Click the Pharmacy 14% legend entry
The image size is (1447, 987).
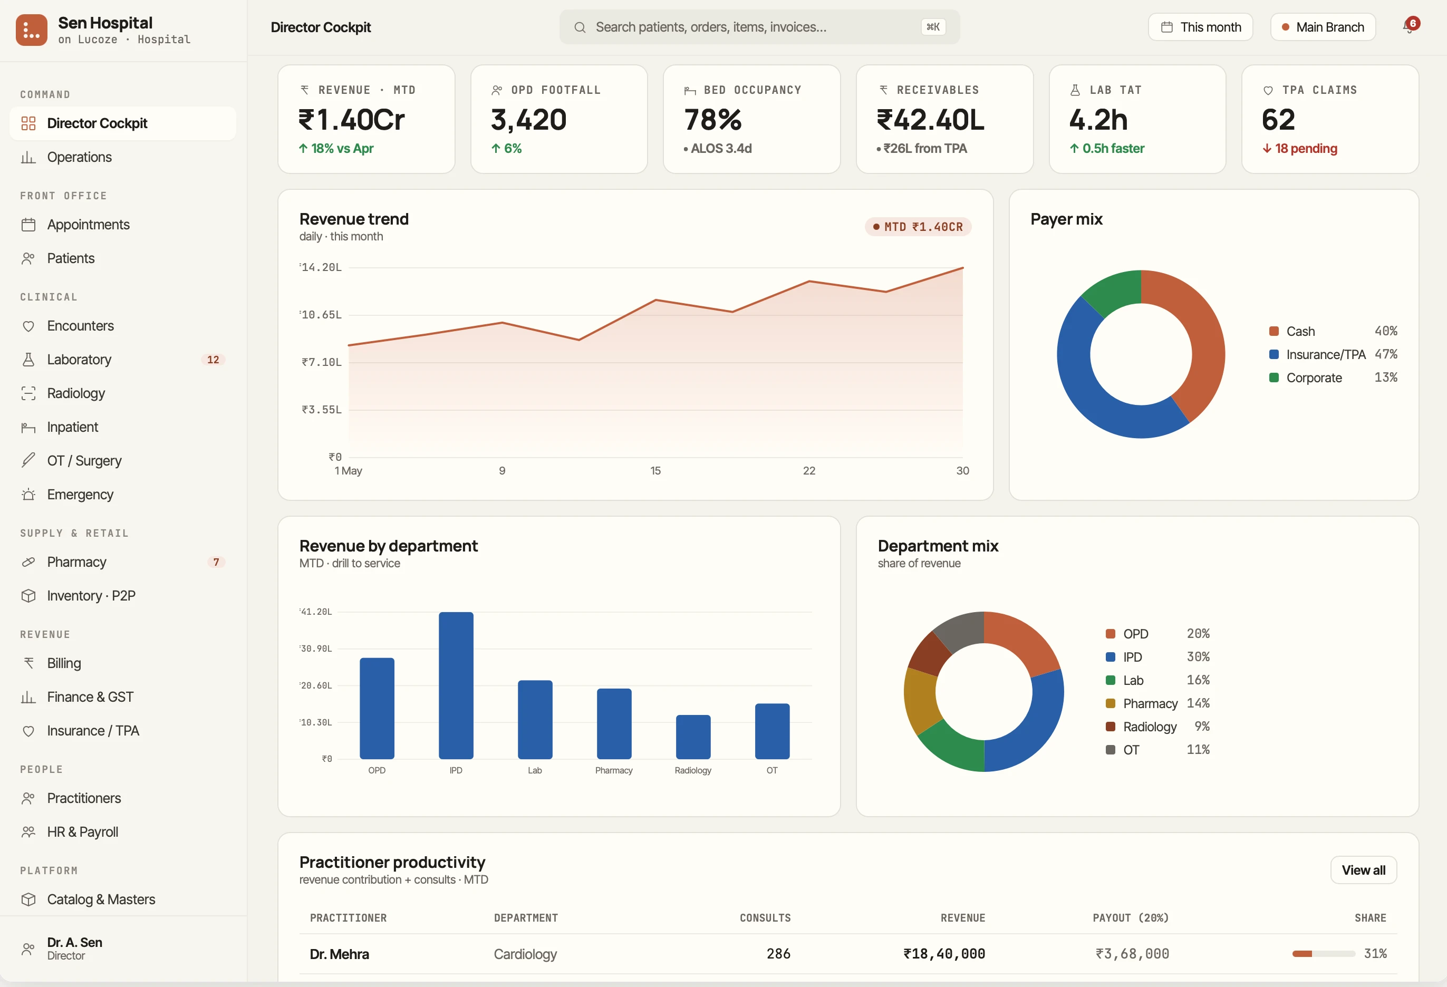tap(1157, 703)
